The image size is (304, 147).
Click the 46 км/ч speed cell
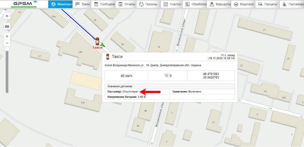coord(126,76)
